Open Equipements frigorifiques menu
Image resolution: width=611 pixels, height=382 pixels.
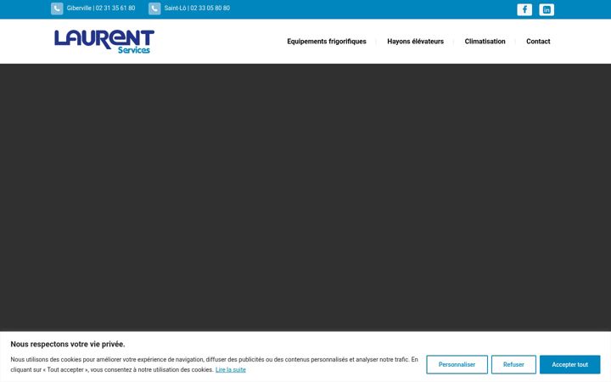click(327, 42)
